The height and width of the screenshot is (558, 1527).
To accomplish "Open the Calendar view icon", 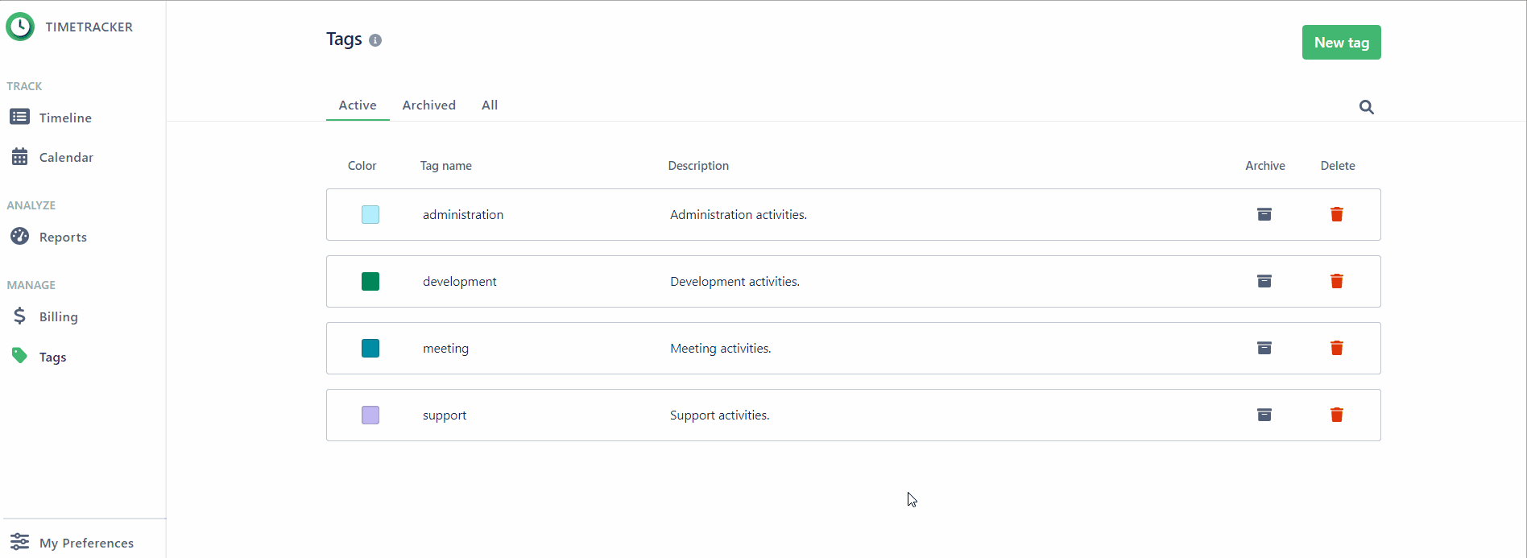I will tap(21, 156).
